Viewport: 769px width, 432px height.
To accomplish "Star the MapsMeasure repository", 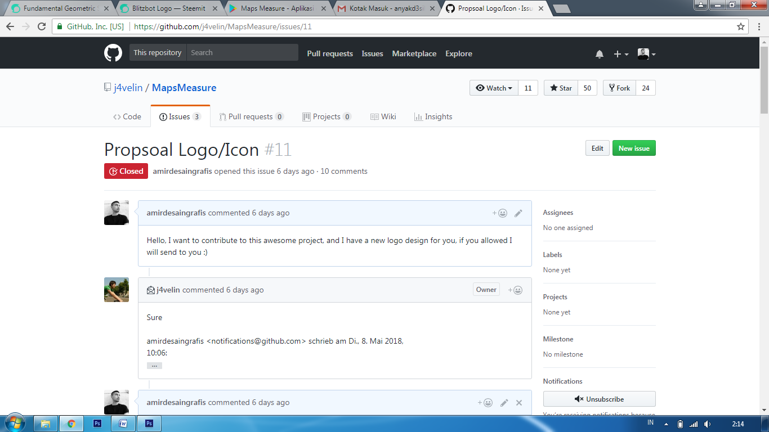I will (561, 88).
